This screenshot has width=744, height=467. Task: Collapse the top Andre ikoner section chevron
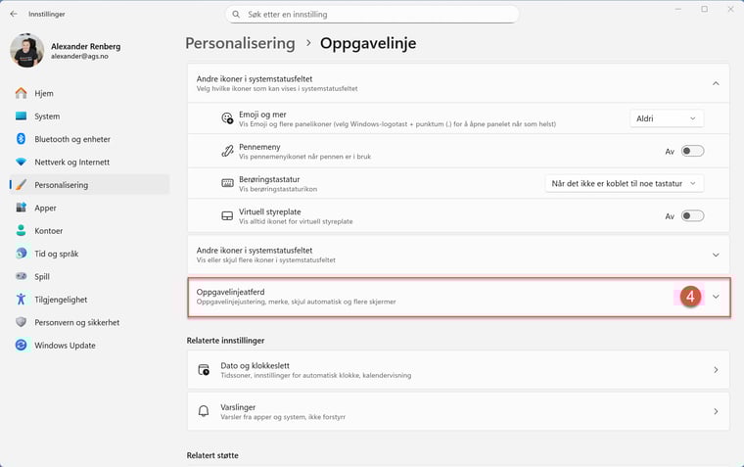[716, 83]
